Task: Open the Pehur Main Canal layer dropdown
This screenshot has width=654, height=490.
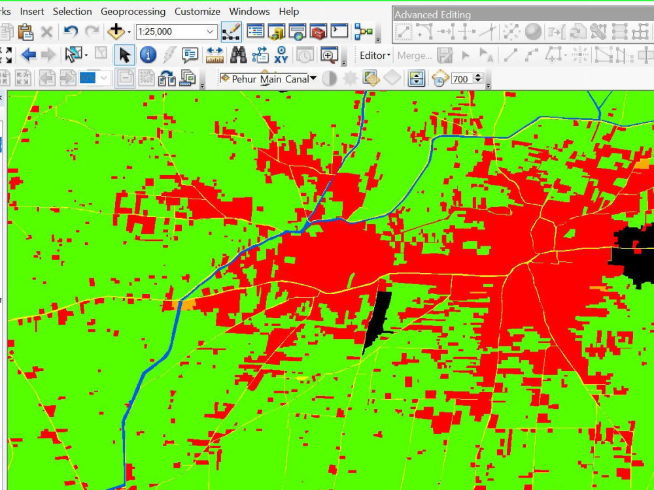Action: 313,78
